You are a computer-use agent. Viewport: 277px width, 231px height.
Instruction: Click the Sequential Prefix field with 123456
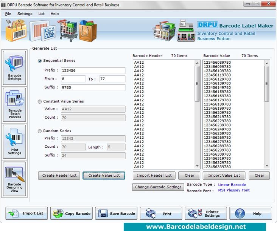pyautogui.click(x=93, y=70)
